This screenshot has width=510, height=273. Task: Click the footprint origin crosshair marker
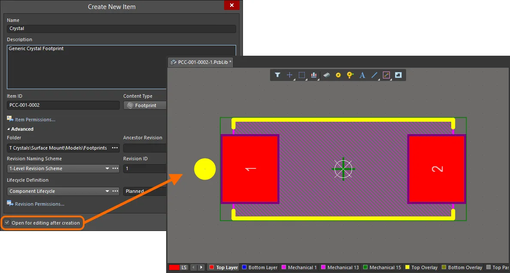click(343, 169)
